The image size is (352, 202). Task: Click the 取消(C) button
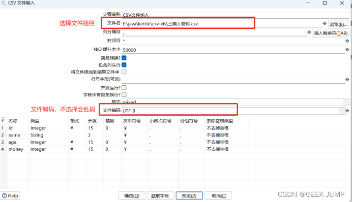pos(218,196)
